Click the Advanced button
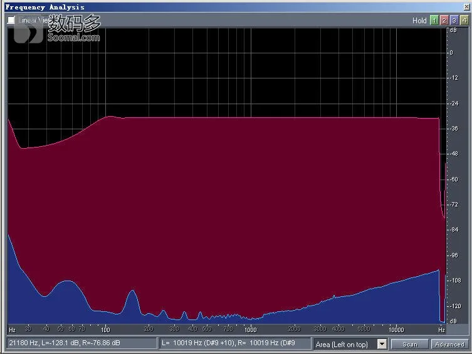This screenshot has height=354, width=472. click(x=449, y=344)
